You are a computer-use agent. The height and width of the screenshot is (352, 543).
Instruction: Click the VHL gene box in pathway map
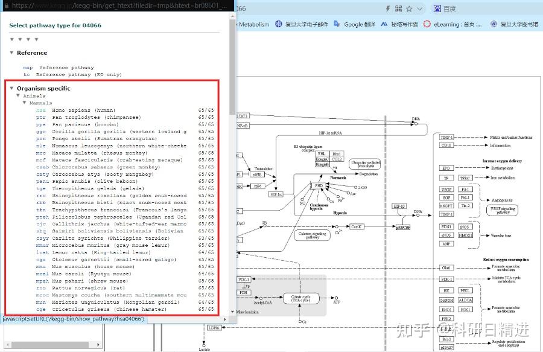tap(322, 153)
